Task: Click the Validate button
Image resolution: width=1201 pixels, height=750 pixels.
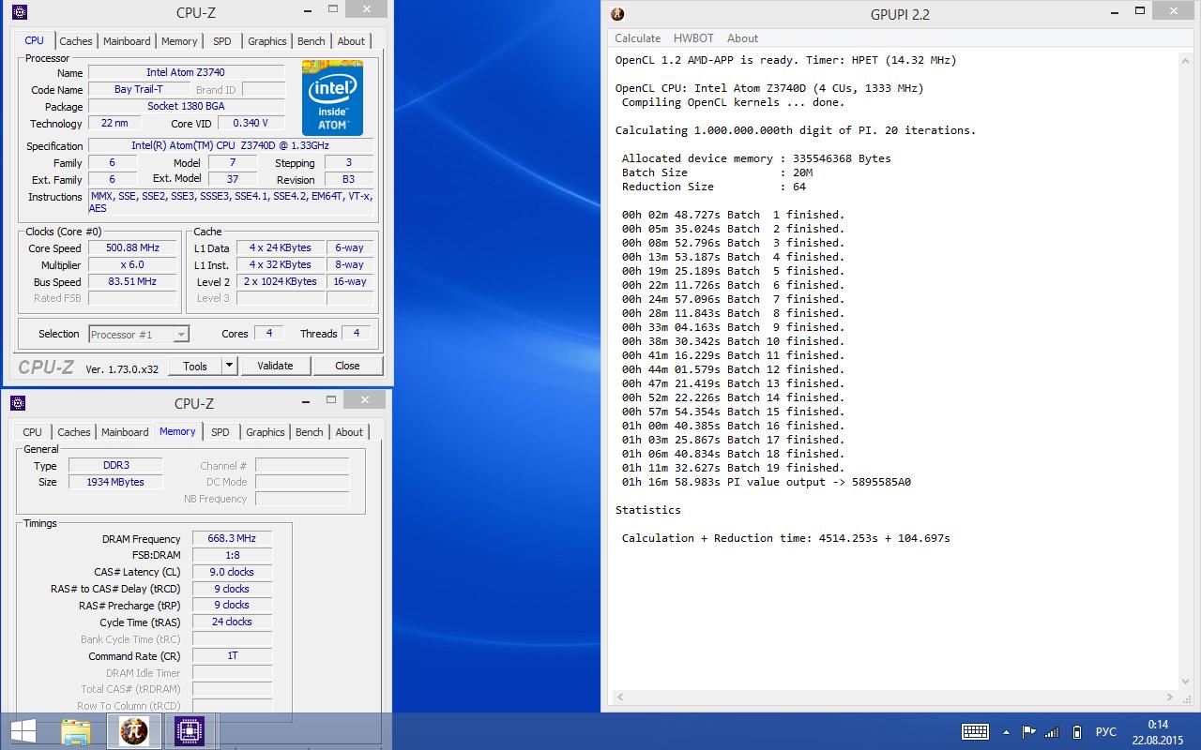Action: [x=275, y=366]
